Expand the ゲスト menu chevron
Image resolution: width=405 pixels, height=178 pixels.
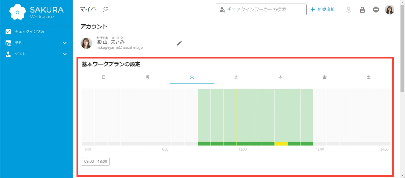point(65,54)
